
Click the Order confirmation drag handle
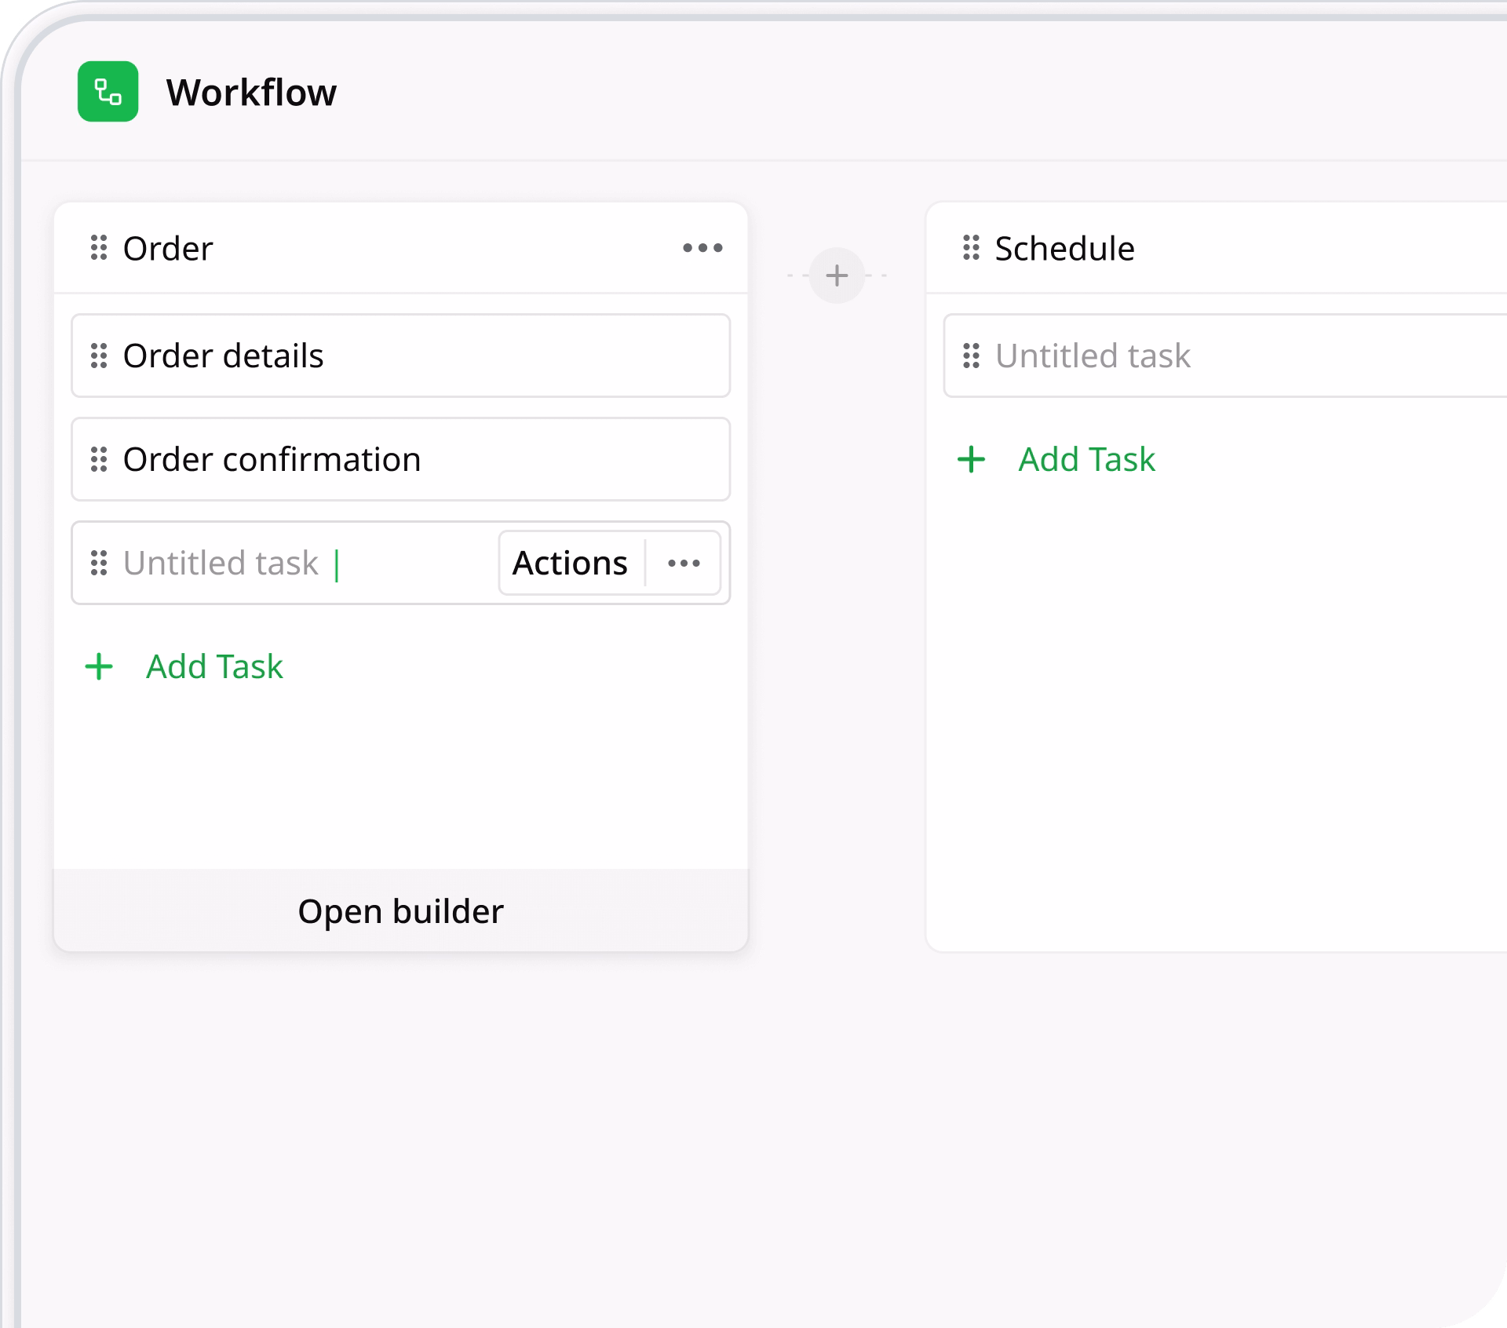[99, 459]
